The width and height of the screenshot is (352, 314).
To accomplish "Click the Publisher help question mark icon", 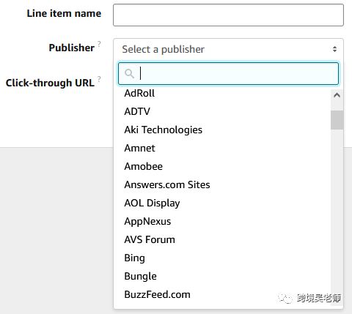I will [99, 44].
